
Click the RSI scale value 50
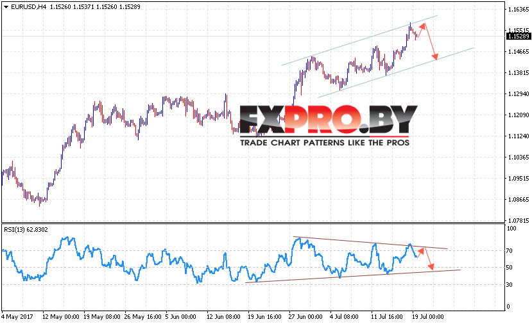coord(510,268)
